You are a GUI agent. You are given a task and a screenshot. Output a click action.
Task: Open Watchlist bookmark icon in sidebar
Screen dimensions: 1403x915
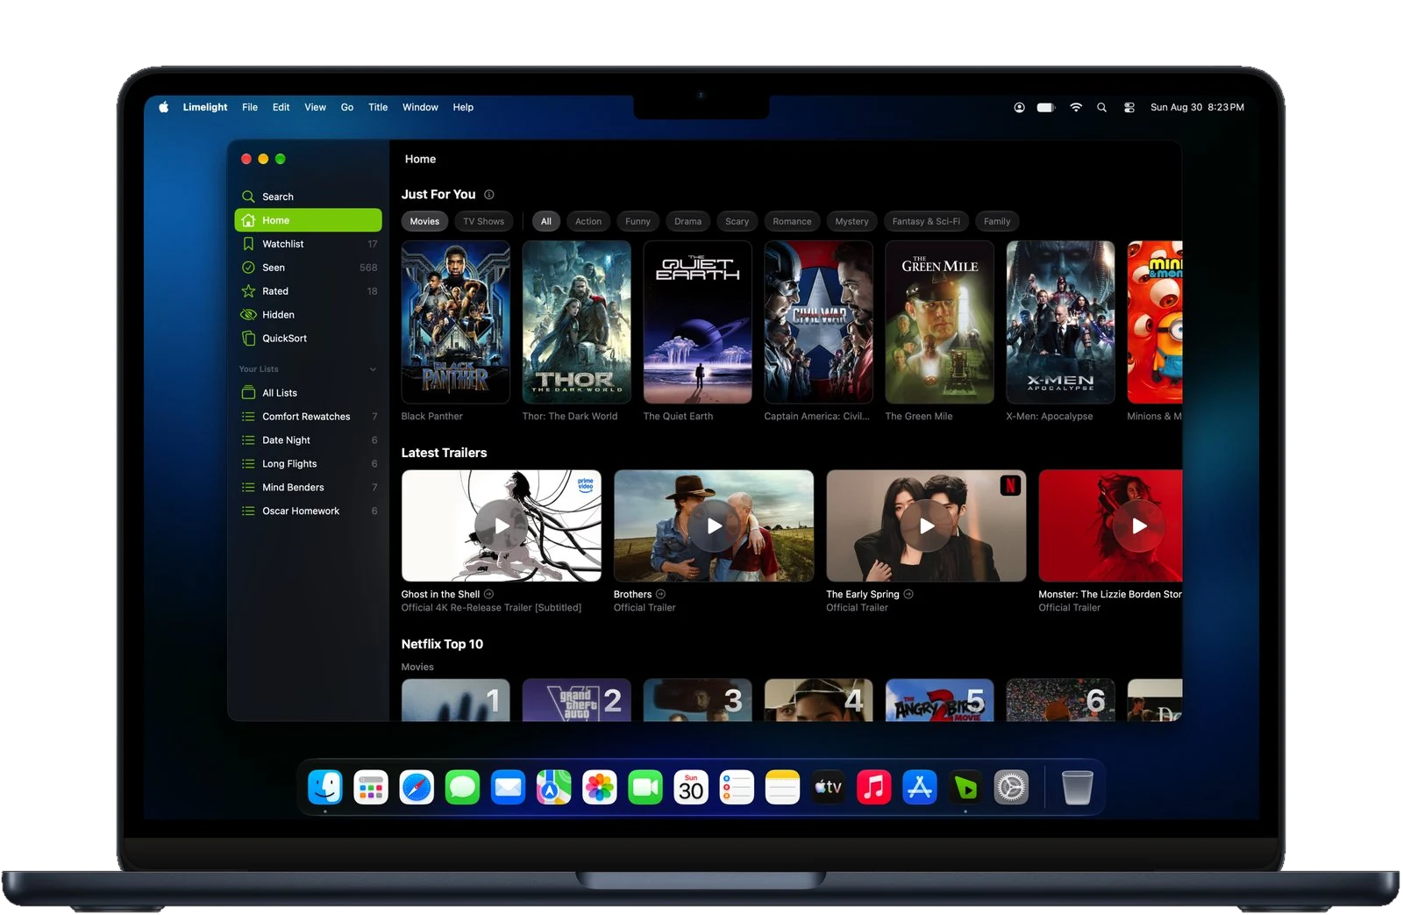click(x=248, y=244)
